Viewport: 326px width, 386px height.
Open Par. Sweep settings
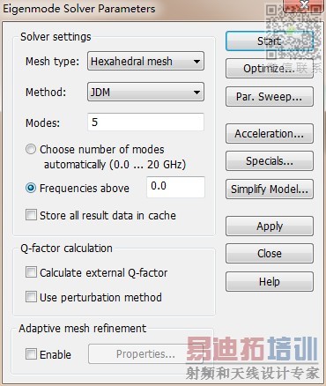point(270,97)
